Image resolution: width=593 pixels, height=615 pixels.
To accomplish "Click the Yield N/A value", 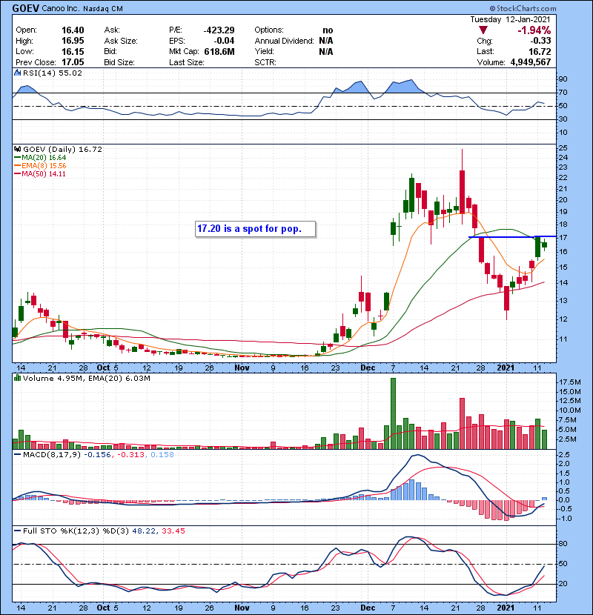I will (x=325, y=51).
